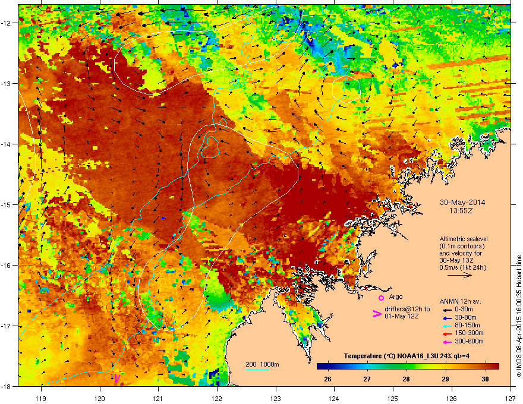Select the magenta 300-600m arrow in legend
The height and width of the screenshot is (404, 523).
pos(448,342)
